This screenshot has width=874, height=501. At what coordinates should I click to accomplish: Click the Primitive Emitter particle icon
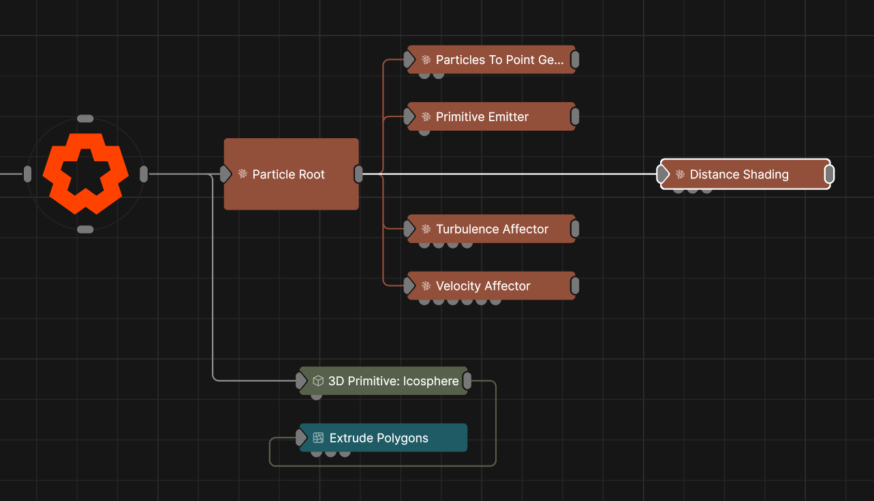(x=426, y=117)
